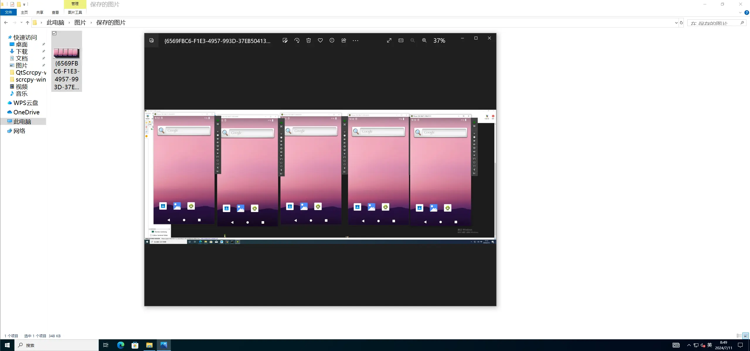Screen dimensions: 750x351
Task: Expand the ribbon with the chevron near help
Action: [x=740, y=13]
